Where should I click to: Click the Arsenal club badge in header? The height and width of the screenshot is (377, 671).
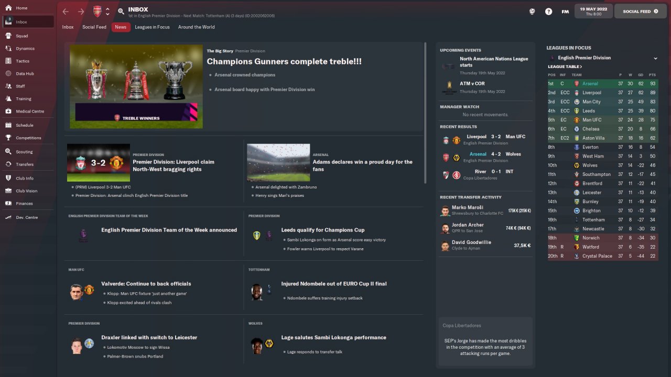[x=98, y=12]
